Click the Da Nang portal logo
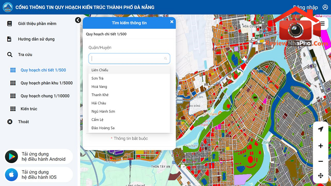331x186 pixels. pyautogui.click(x=8, y=7)
